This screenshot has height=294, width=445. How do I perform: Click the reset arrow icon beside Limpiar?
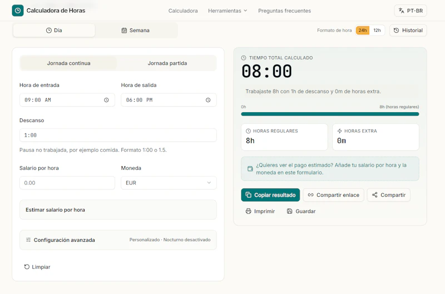pyautogui.click(x=27, y=267)
